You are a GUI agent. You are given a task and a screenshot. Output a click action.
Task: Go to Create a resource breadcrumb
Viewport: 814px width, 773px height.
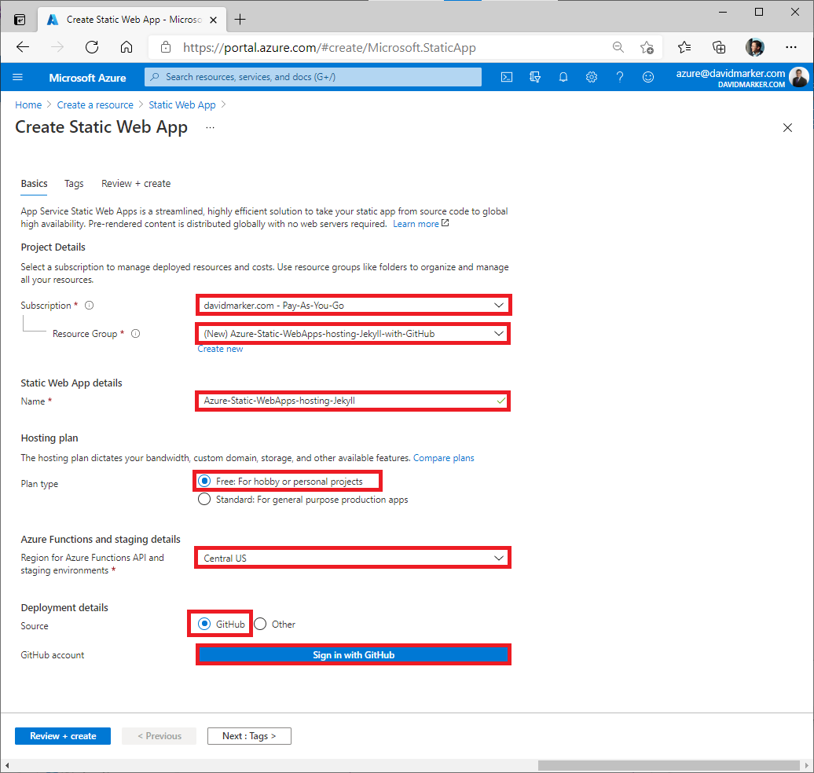pyautogui.click(x=95, y=104)
